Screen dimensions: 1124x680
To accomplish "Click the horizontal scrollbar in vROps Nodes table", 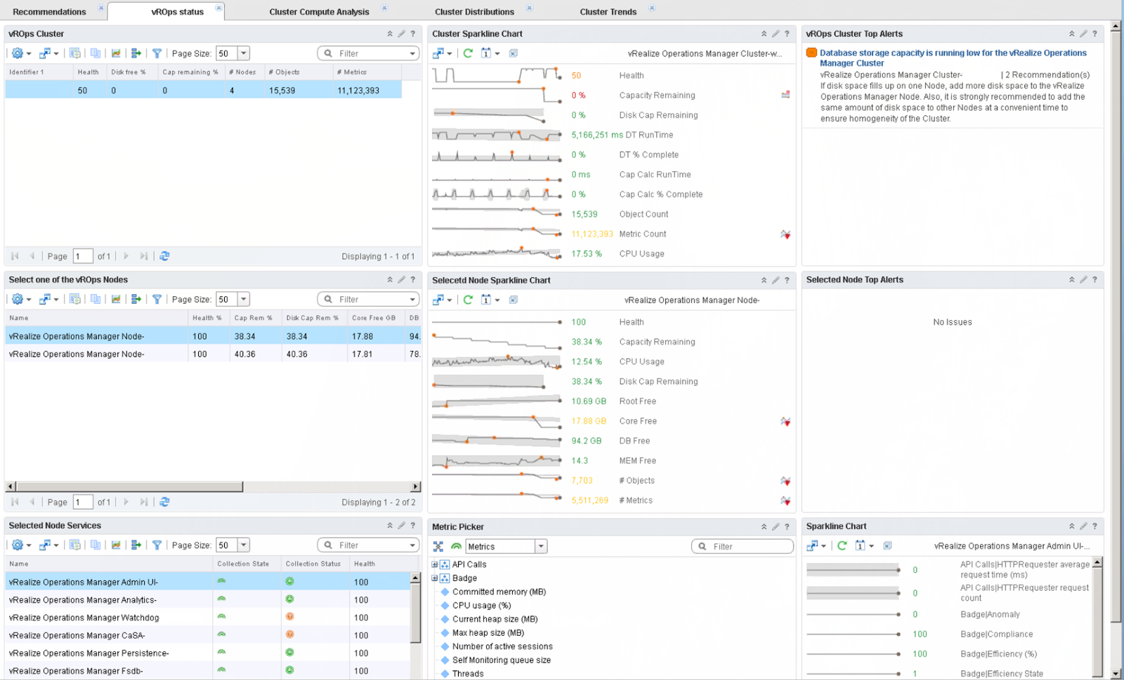I will pos(129,486).
